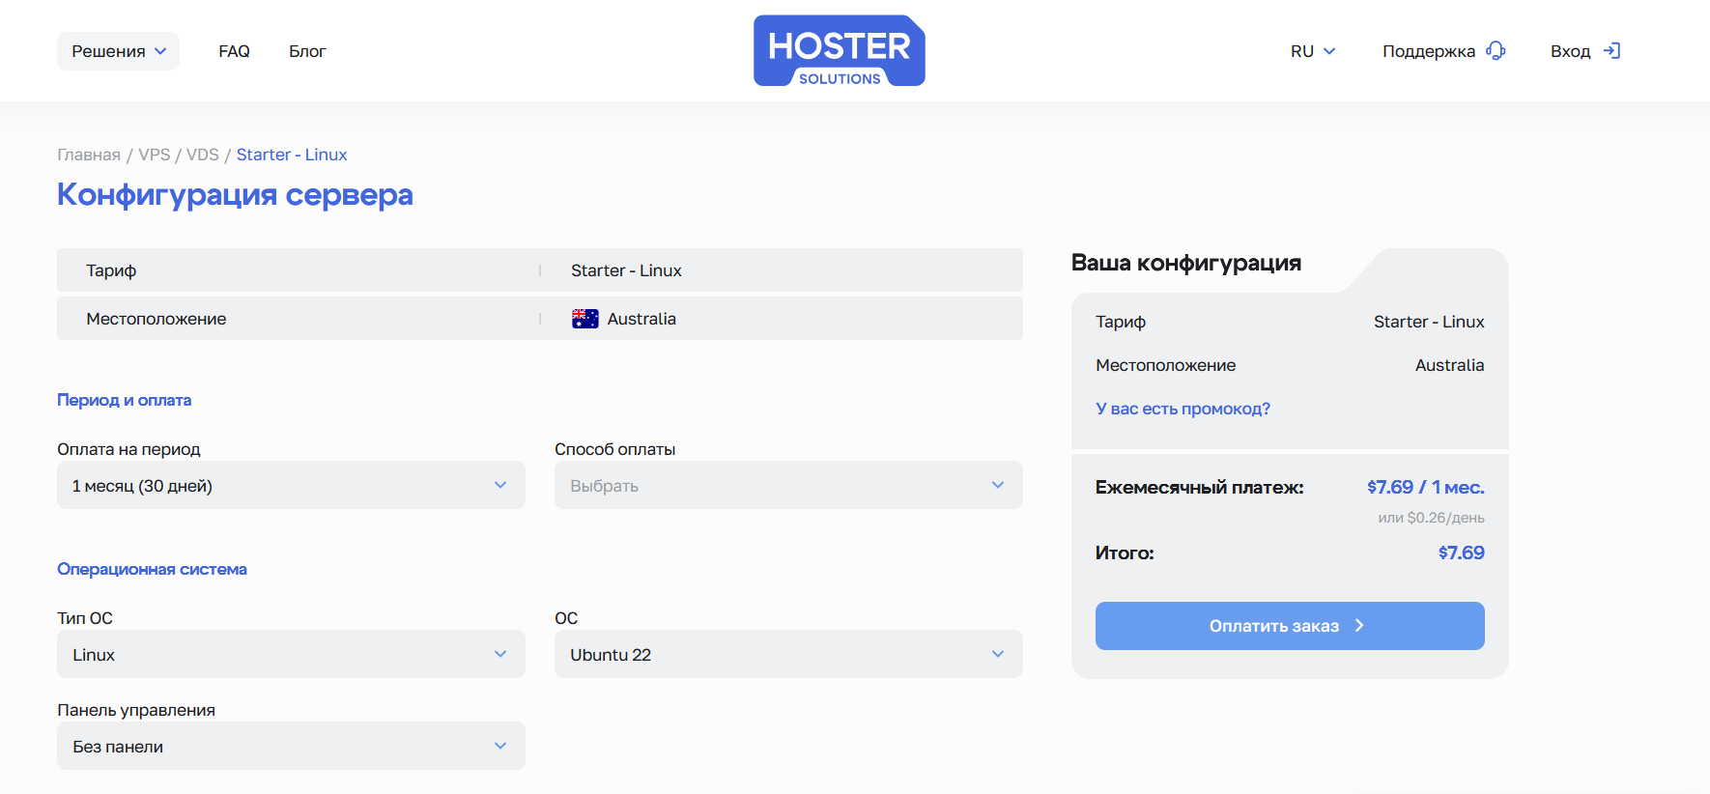
Task: Expand the control panel Без панели dropdown
Action: [291, 746]
